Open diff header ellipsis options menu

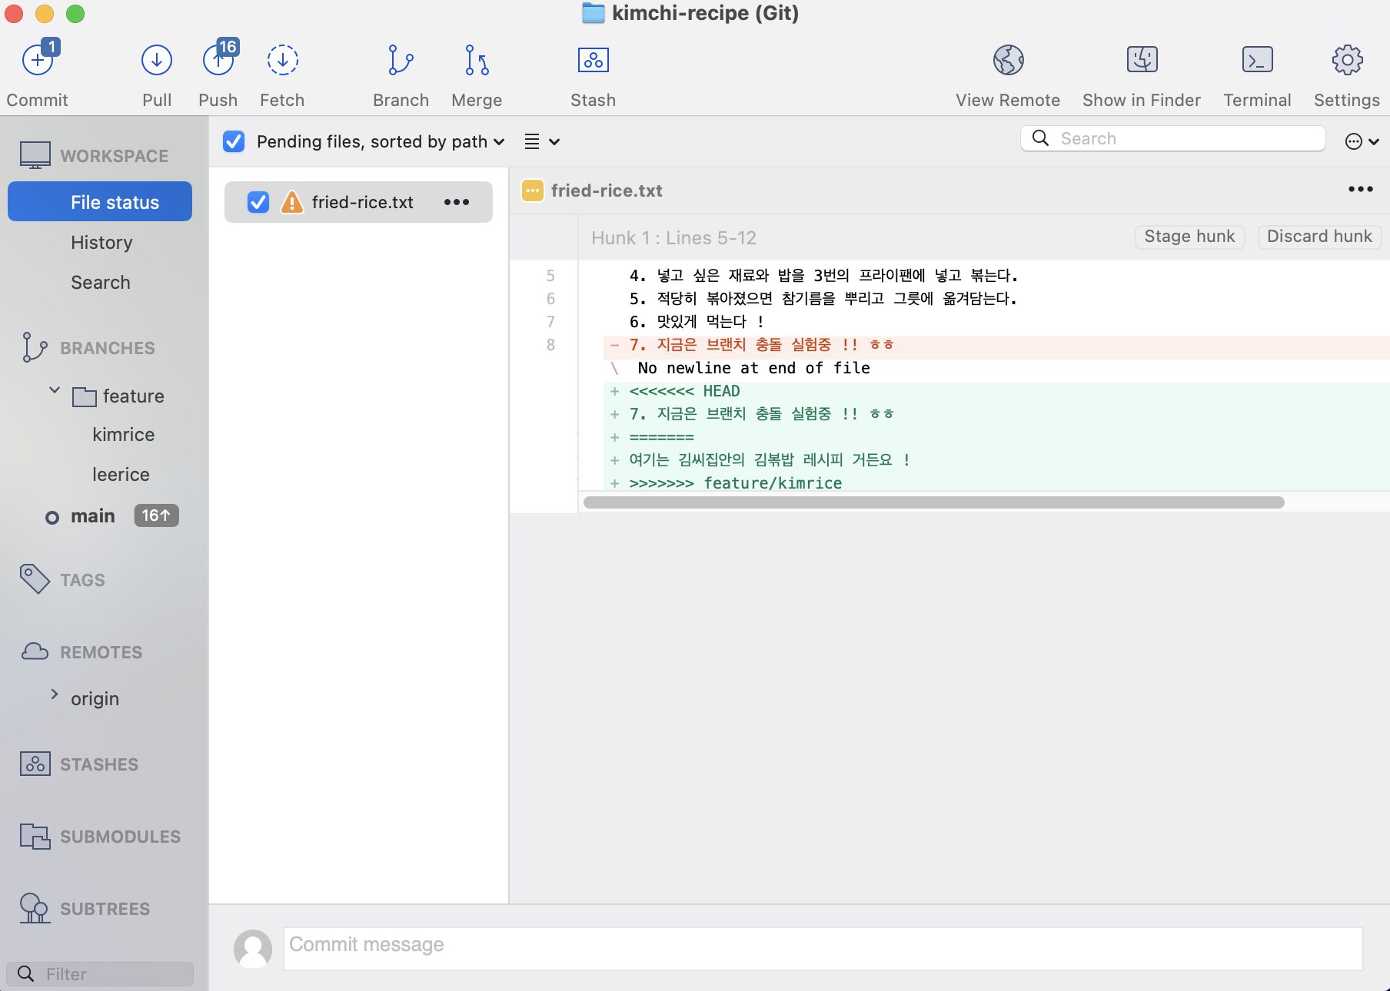click(1361, 189)
